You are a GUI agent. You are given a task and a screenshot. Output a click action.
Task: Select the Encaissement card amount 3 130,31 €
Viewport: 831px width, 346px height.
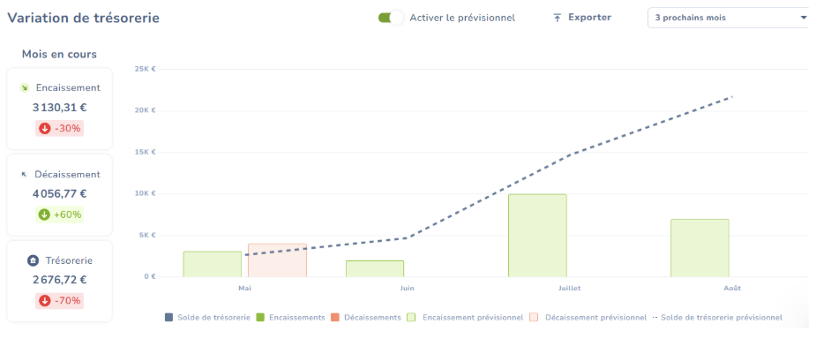[59, 108]
